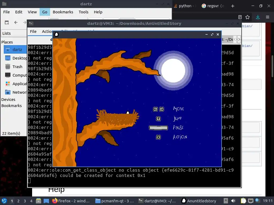Screen dimensions: 274x205
Task: Switch to workspace 4 in taskbar pager
Action: pyautogui.click(x=31, y=201)
